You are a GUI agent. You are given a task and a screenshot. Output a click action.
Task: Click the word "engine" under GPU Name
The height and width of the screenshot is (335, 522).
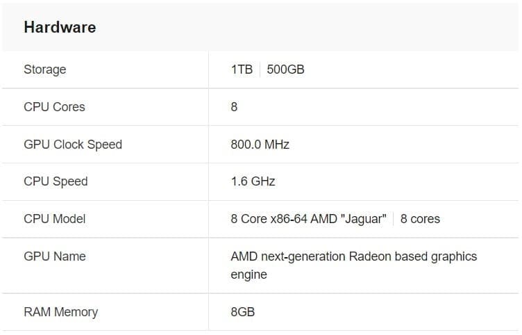click(249, 275)
